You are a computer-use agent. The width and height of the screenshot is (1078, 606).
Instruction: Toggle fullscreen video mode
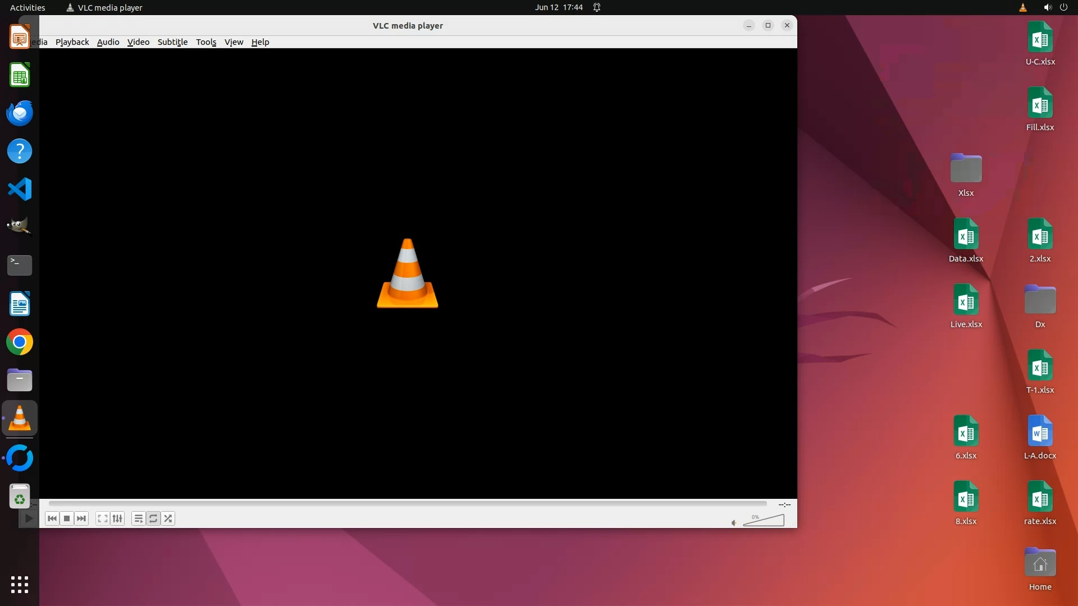pyautogui.click(x=102, y=518)
